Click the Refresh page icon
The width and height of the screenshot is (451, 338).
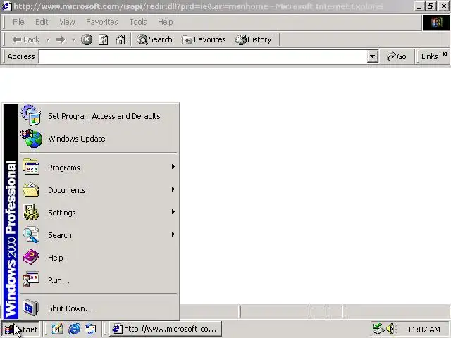(104, 39)
